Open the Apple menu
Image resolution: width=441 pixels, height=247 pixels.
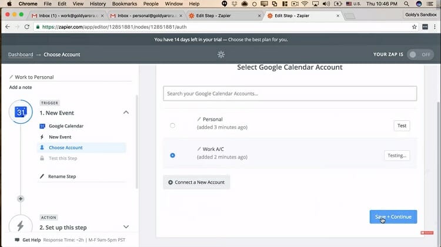click(9, 4)
